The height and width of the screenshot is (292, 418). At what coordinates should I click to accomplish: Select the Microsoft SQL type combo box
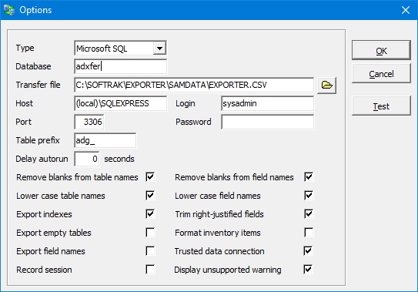click(121, 49)
